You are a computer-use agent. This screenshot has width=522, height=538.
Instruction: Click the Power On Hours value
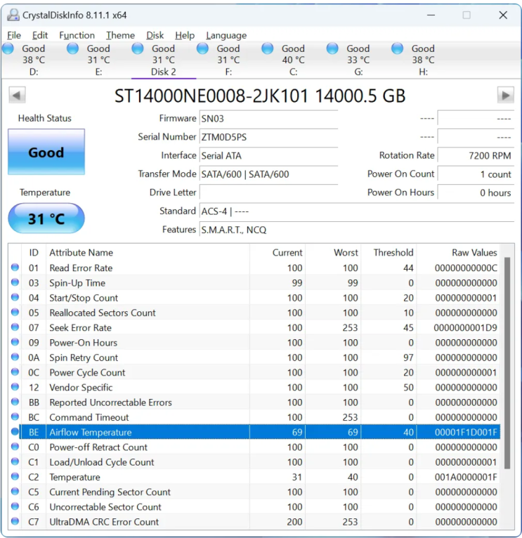[476, 193]
